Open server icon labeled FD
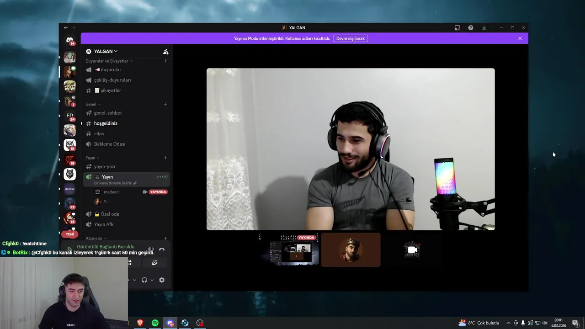Screen dimensions: 585x329 pos(69,116)
